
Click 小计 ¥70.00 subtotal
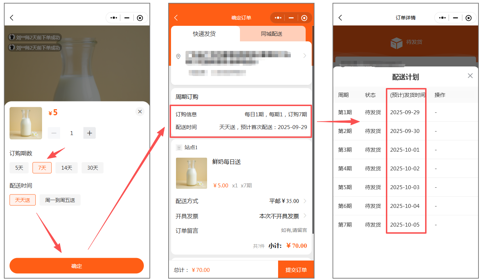[x=288, y=246]
